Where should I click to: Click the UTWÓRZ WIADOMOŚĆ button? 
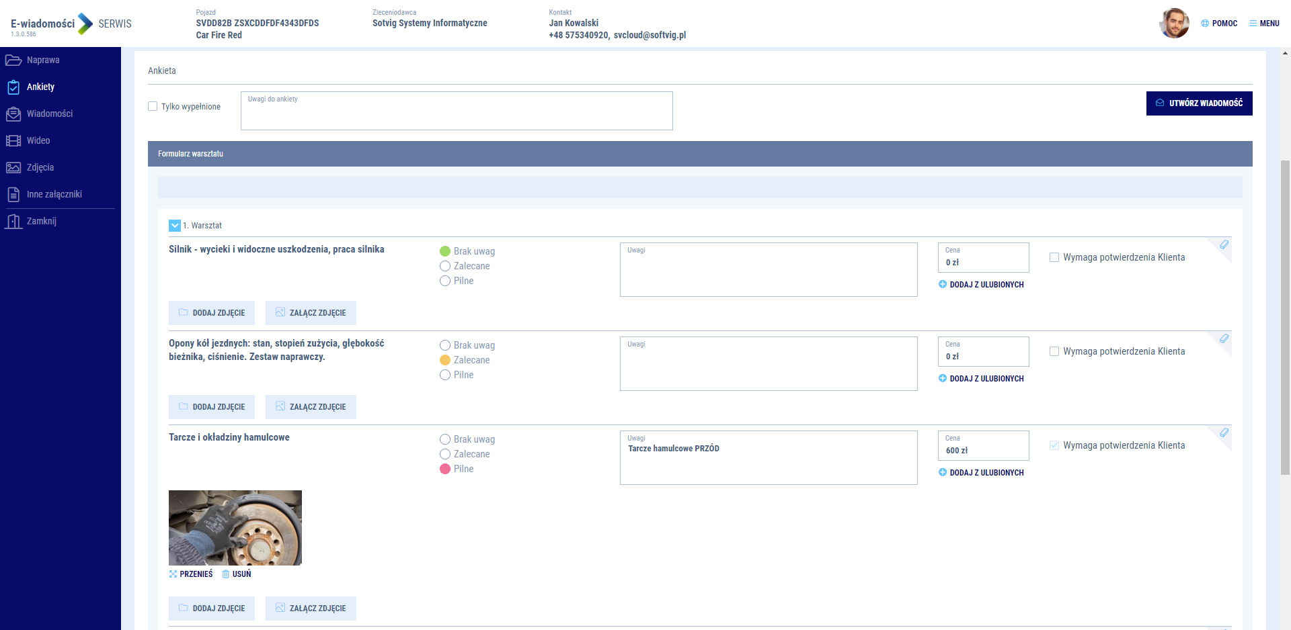(1199, 103)
